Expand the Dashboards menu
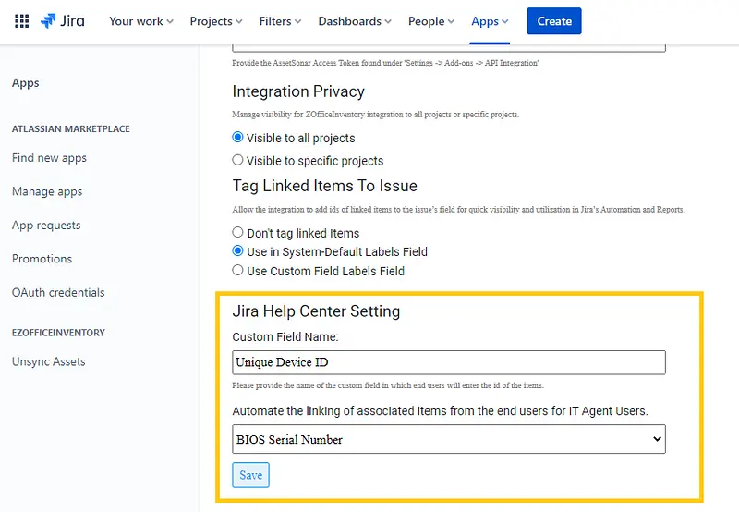739x512 pixels. tap(355, 21)
